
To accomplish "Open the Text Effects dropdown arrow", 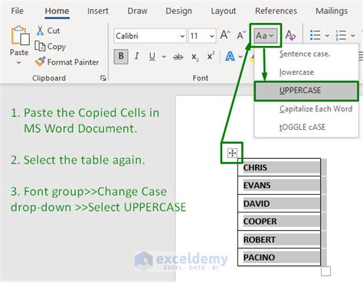I will [240, 57].
